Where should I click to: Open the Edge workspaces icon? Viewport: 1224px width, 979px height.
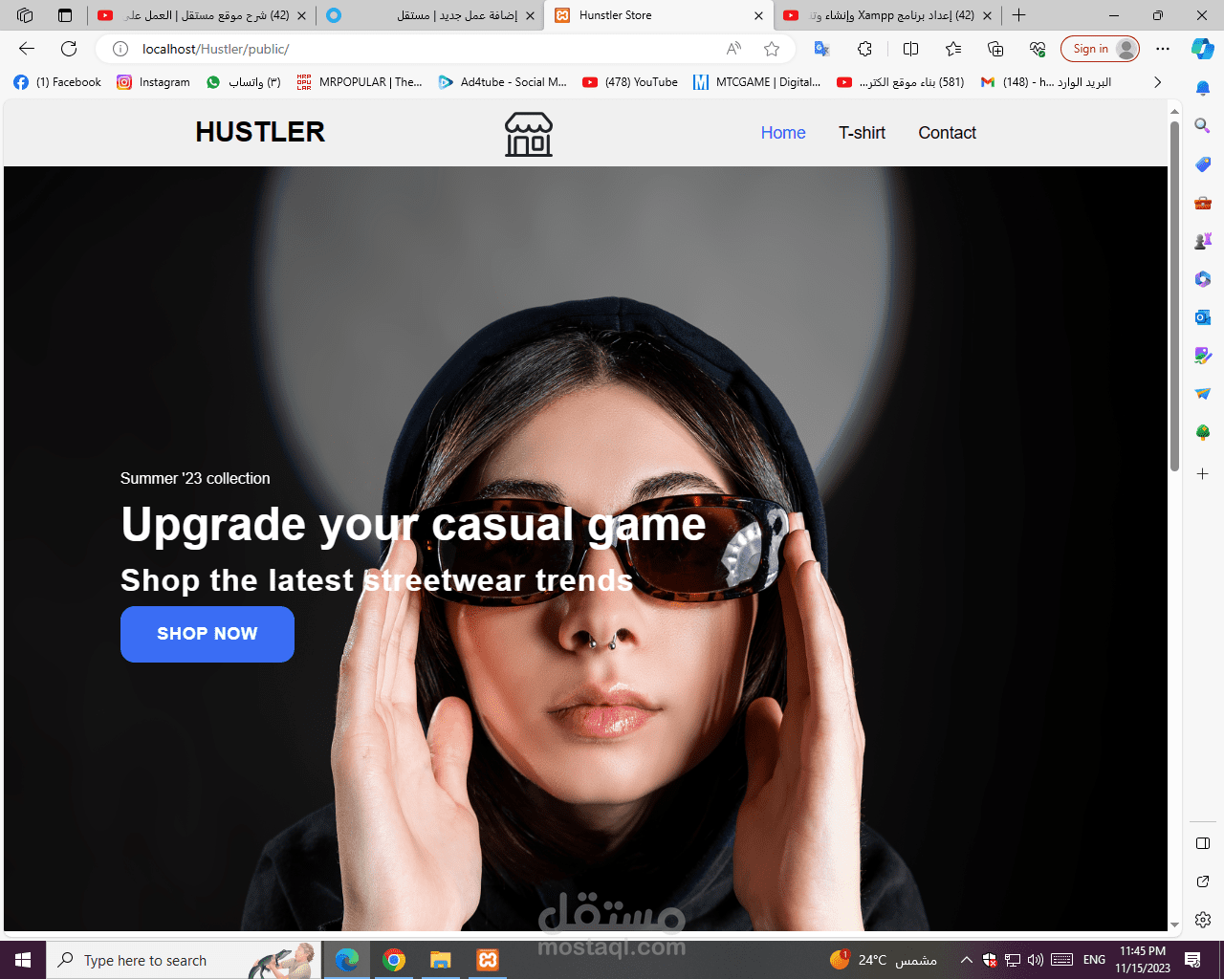pos(25,15)
